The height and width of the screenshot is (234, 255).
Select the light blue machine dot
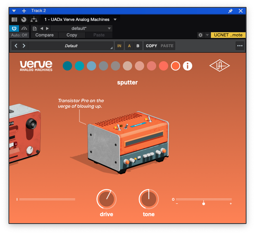[x=91, y=66]
